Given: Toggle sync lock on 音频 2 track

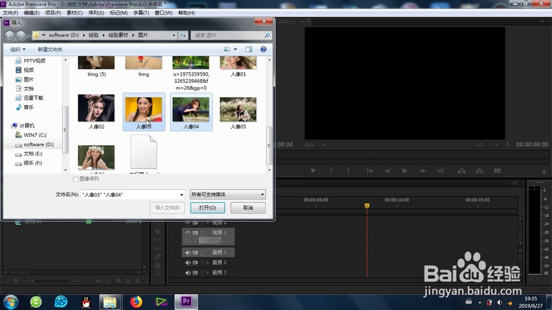Looking at the screenshot, I should pos(195,263).
